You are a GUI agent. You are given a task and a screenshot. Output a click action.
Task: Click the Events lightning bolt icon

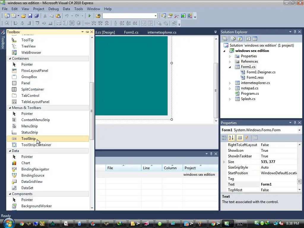click(247, 138)
